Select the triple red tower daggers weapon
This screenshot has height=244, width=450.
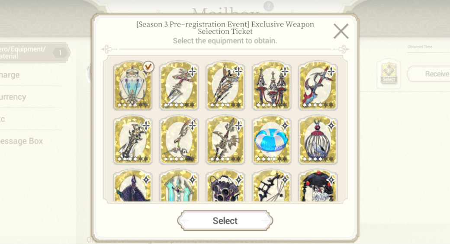(271, 85)
